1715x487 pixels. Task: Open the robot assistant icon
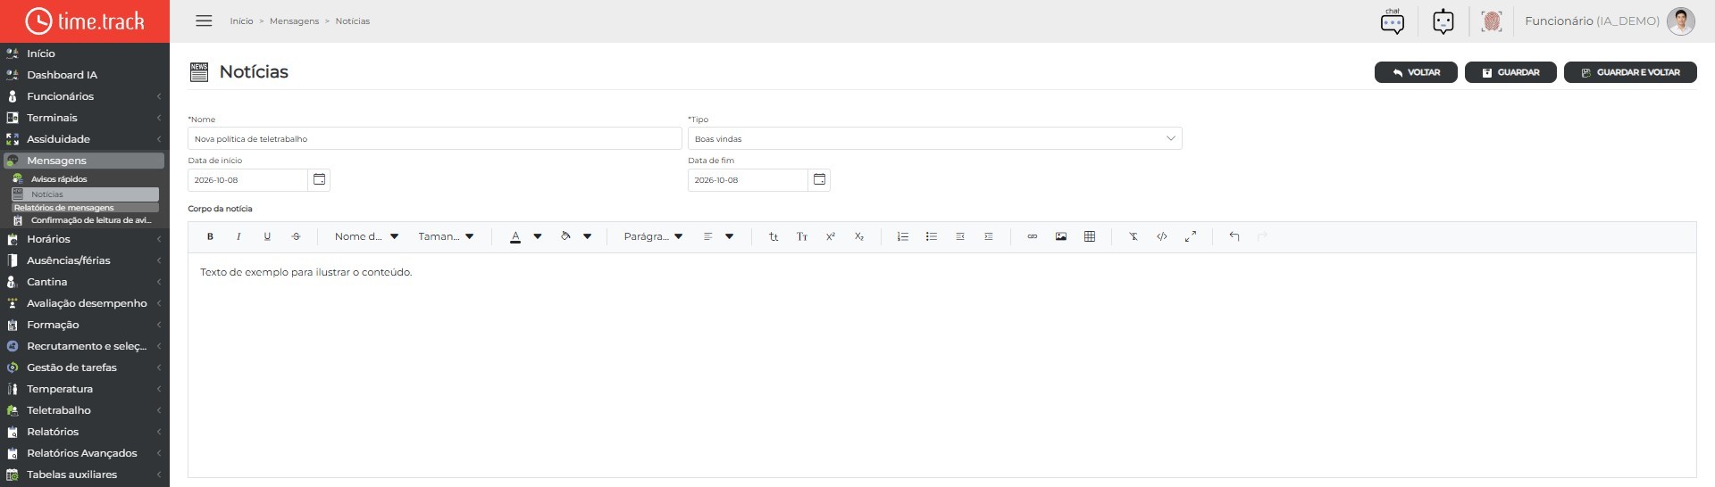pyautogui.click(x=1443, y=21)
